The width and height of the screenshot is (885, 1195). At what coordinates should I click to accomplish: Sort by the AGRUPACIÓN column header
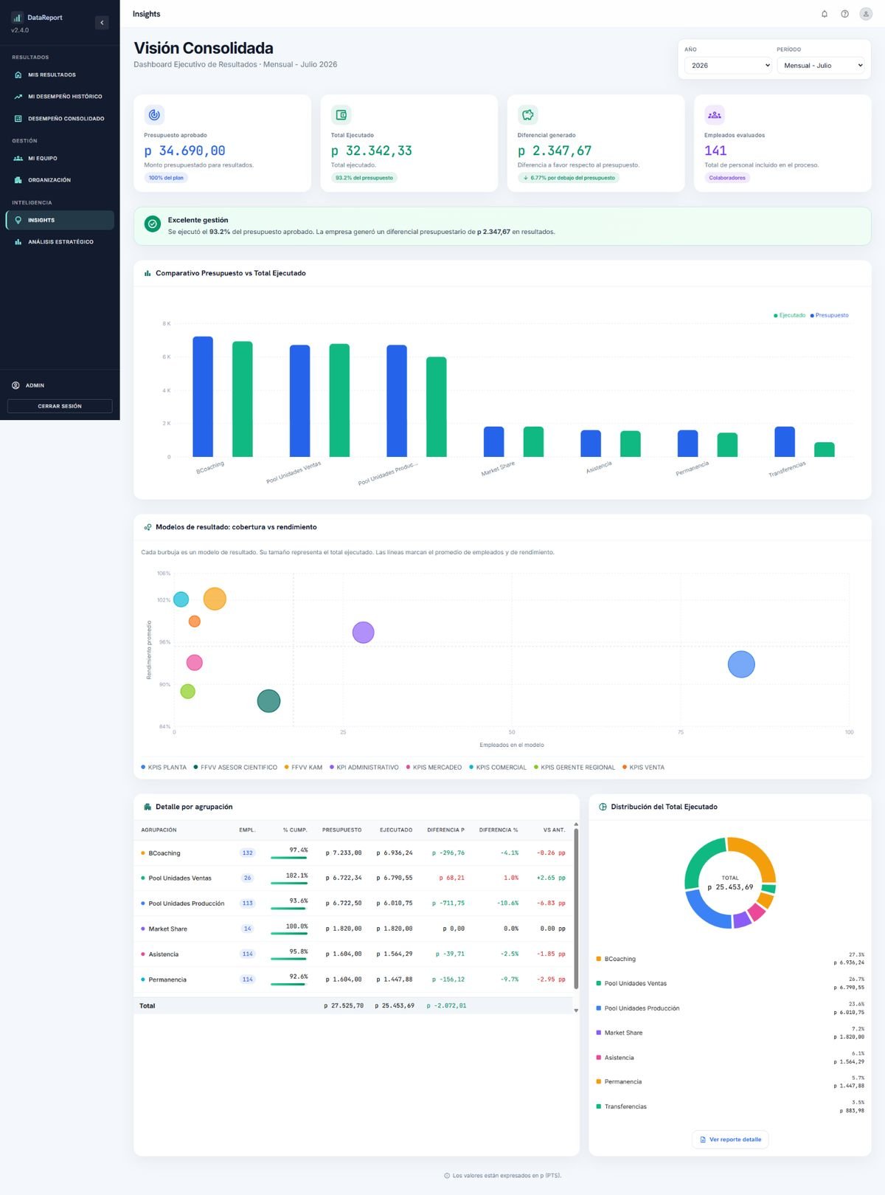[x=159, y=830]
